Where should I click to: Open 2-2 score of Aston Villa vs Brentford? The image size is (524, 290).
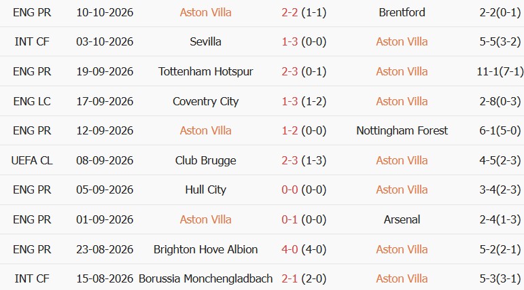click(290, 12)
